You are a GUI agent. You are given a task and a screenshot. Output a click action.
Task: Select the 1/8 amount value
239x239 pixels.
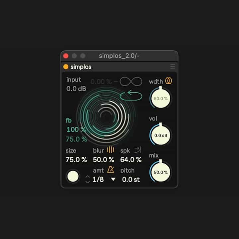pyautogui.click(x=98, y=180)
